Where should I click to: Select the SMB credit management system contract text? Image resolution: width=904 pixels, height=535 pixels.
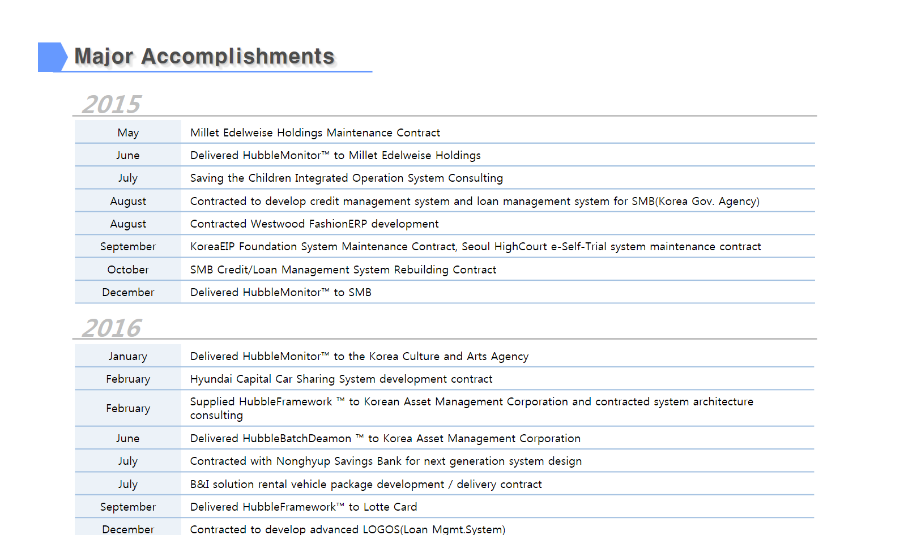click(x=475, y=201)
